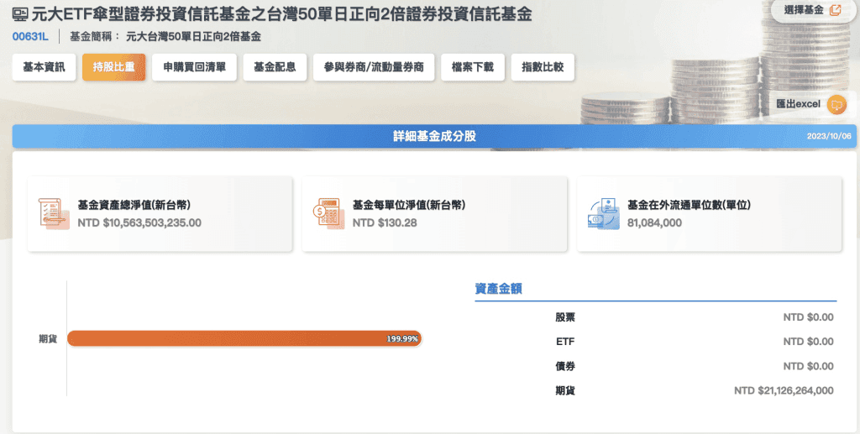The image size is (860, 434).
Task: Show the 指數比較 tab
Action: (543, 67)
